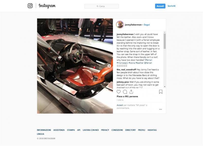Viewport: 203px width, 146px height.
Task: Open the PRIVACY footer link
Action: tap(105, 130)
